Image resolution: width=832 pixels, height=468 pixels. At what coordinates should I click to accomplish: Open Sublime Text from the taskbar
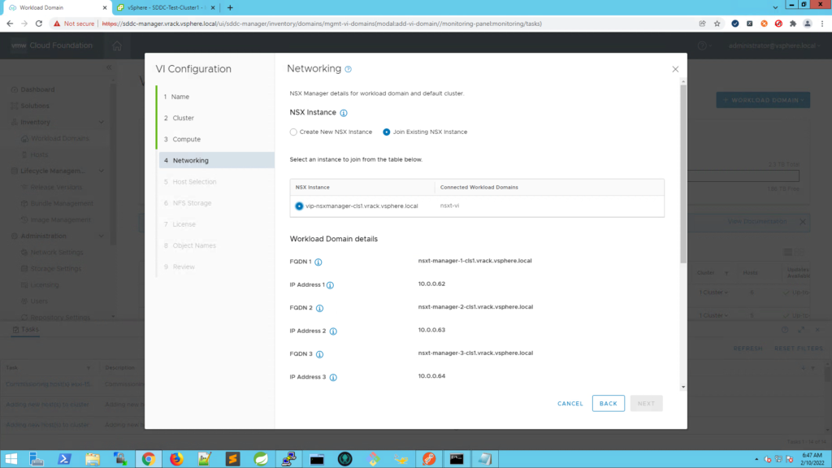(232, 459)
